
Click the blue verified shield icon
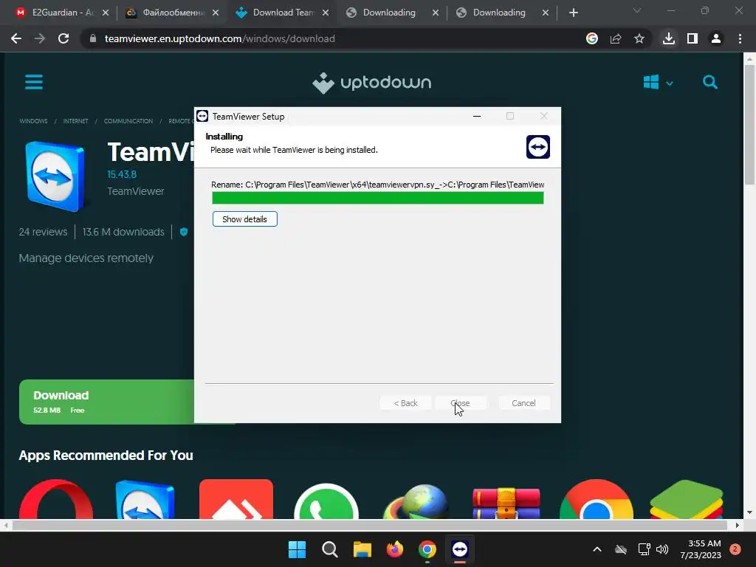tap(184, 232)
